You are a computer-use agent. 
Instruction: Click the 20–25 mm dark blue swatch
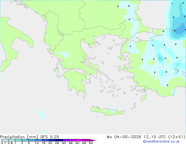tap(52, 140)
